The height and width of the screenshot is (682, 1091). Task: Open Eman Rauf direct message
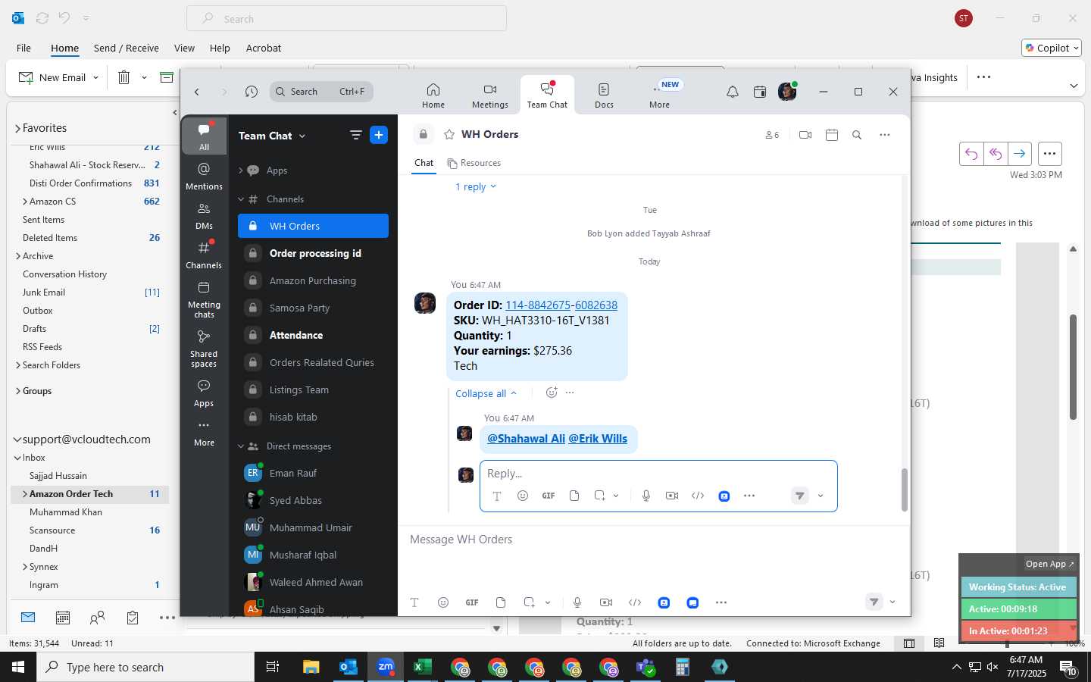pyautogui.click(x=313, y=473)
